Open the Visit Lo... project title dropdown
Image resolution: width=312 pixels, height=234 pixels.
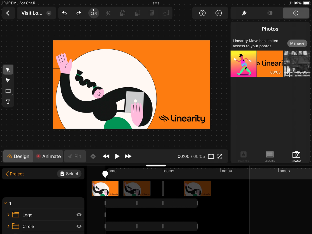(36, 13)
